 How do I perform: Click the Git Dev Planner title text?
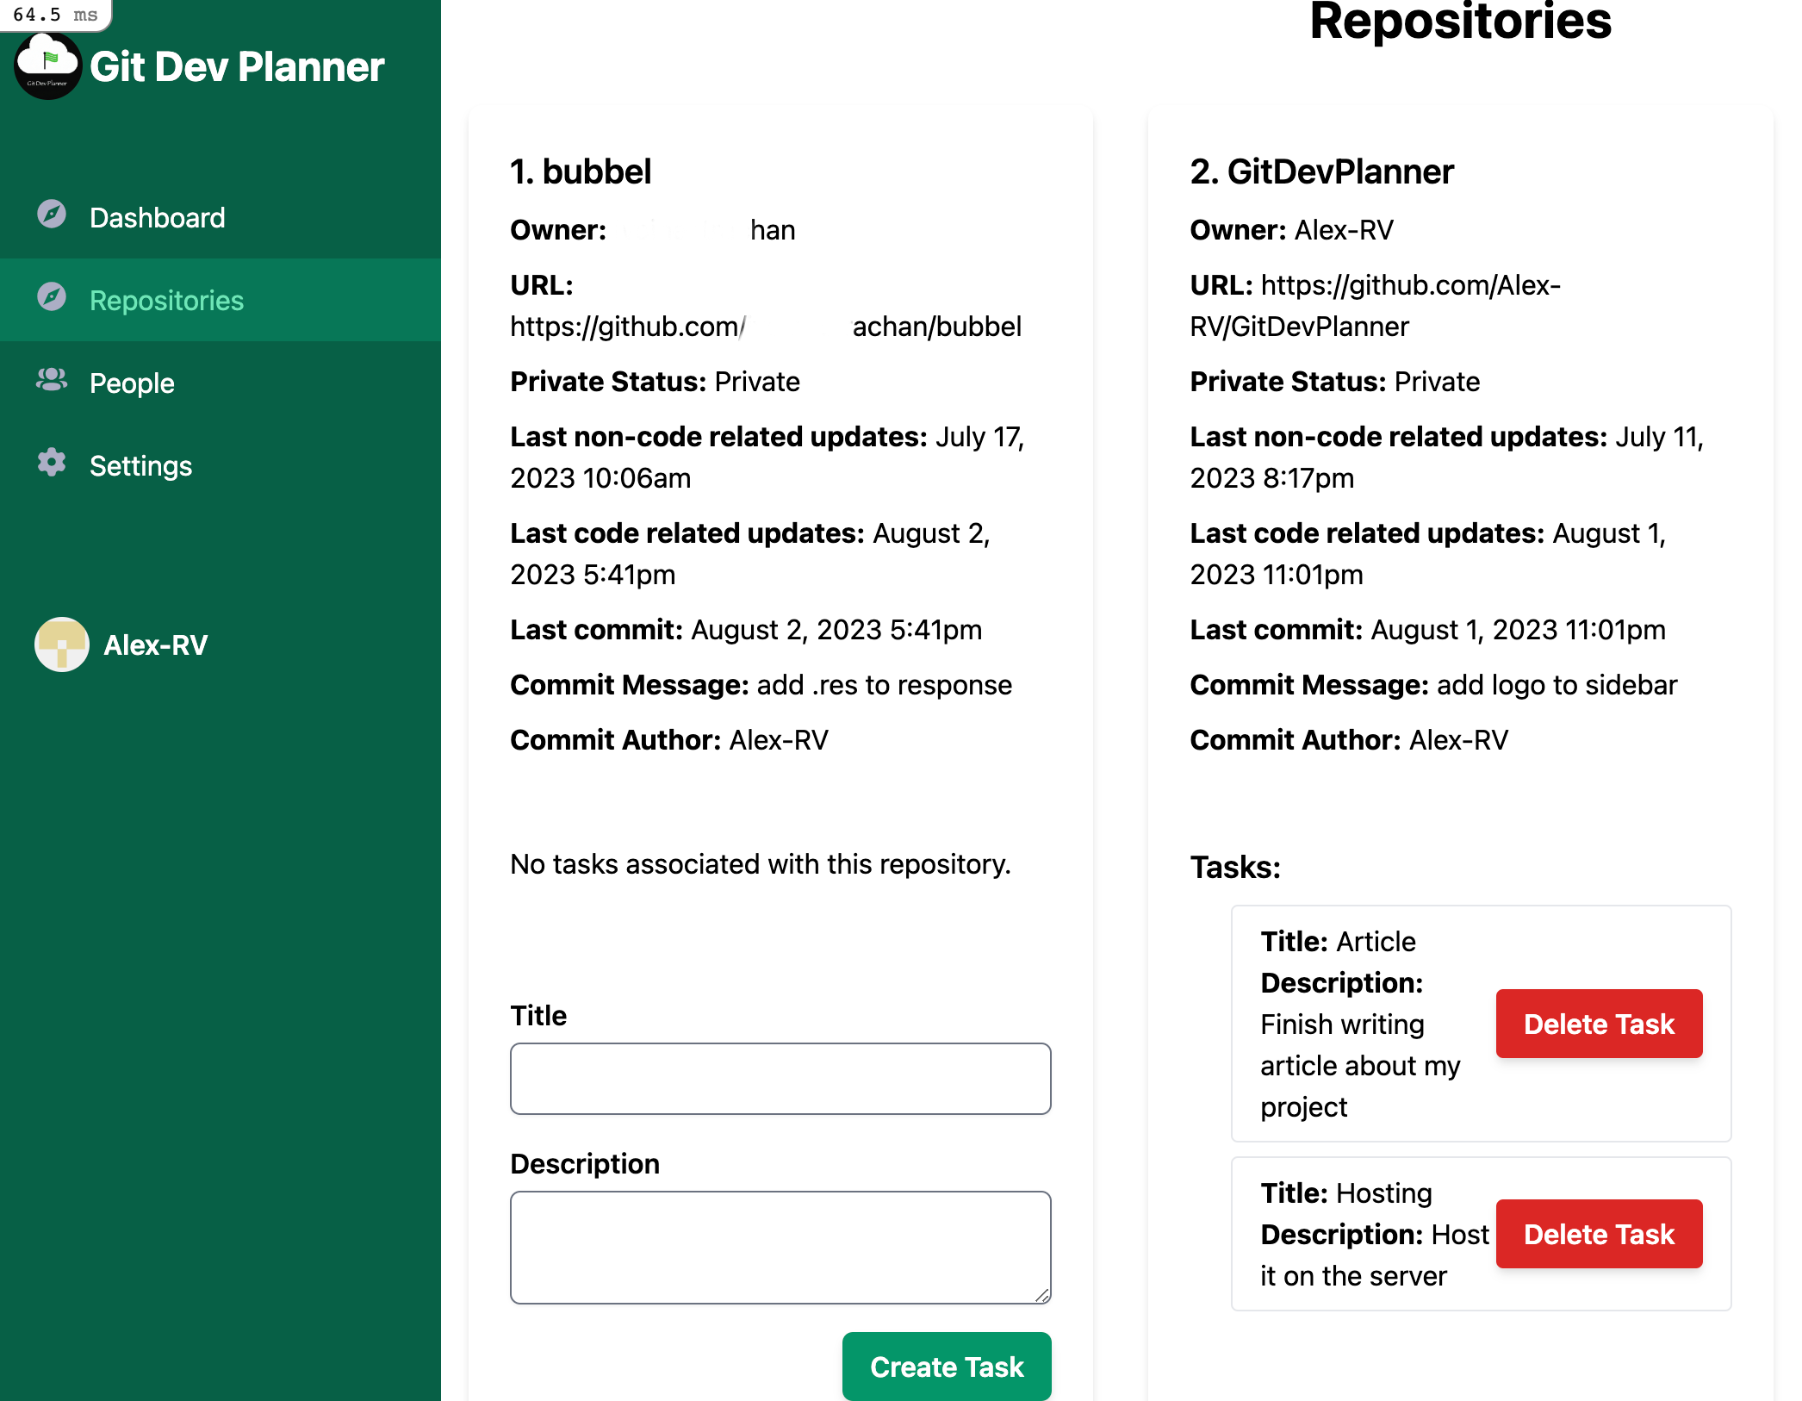[x=237, y=67]
